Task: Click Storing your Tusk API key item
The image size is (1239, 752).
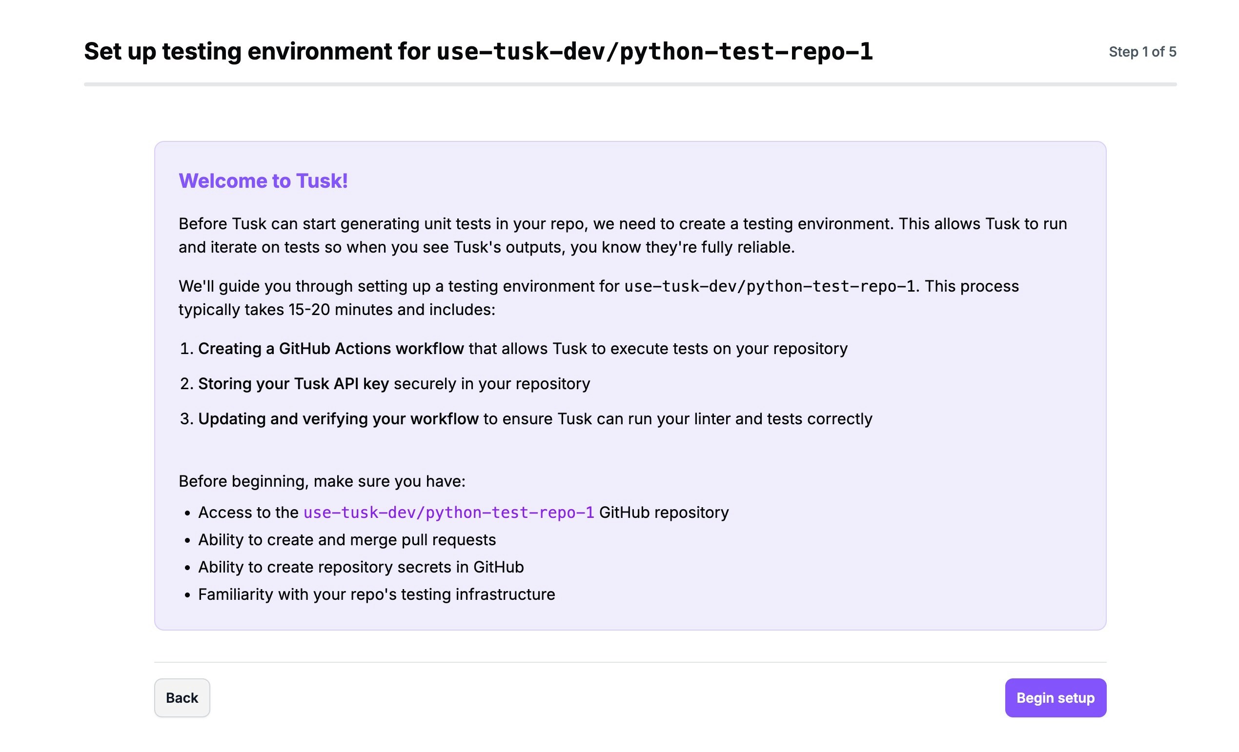Action: pyautogui.click(x=394, y=383)
